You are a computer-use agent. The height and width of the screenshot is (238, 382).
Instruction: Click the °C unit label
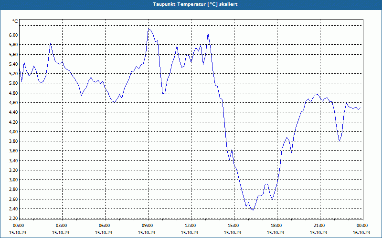point(15,21)
